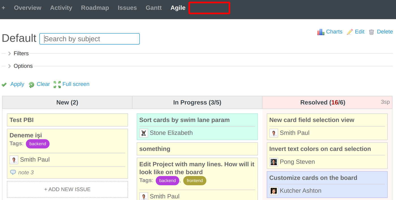Click the plus icon in the top bar
The height and width of the screenshot is (200, 396).
(4, 8)
